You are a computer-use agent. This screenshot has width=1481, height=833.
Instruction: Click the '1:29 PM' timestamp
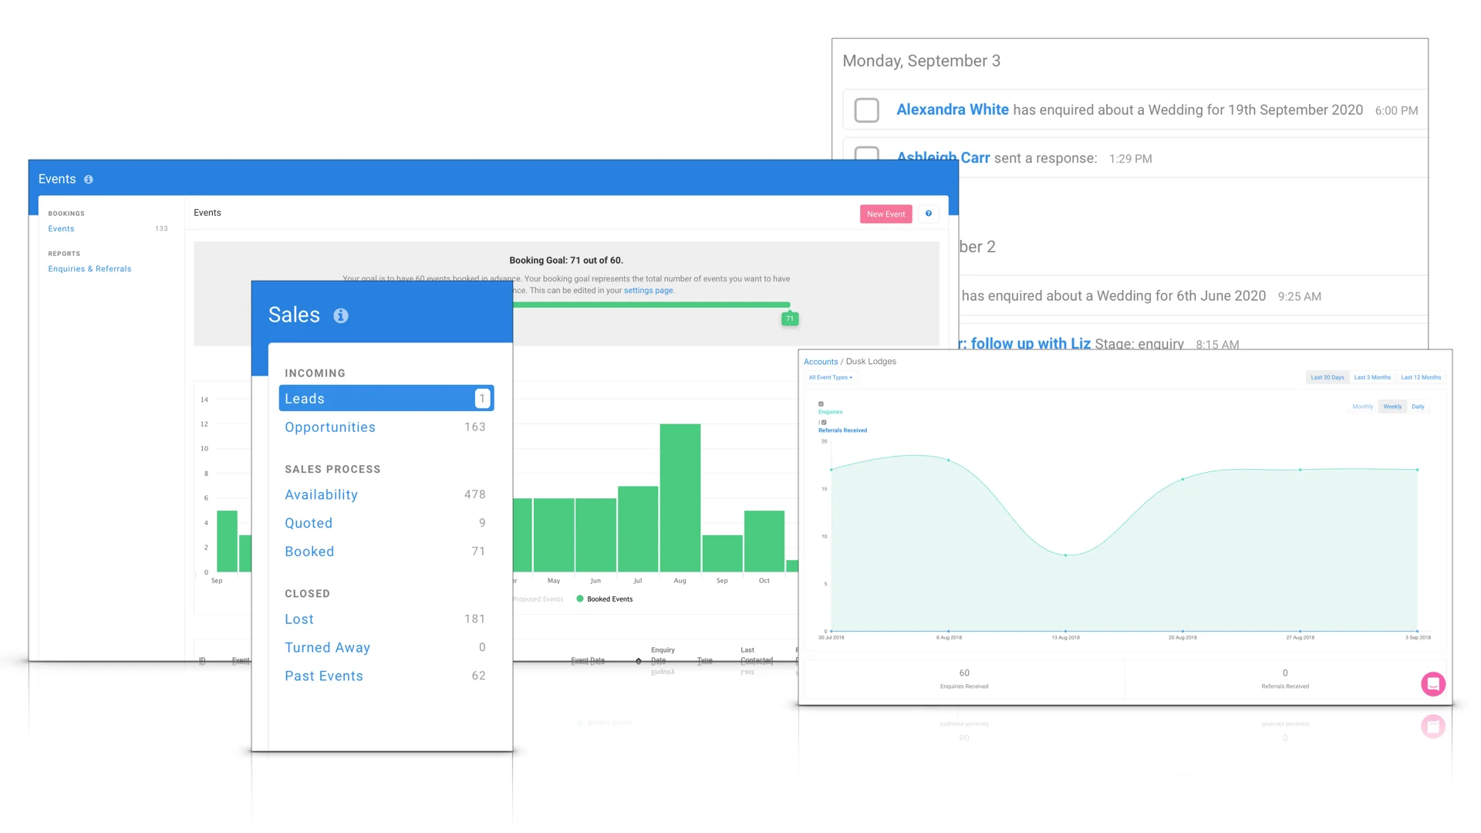click(1130, 159)
